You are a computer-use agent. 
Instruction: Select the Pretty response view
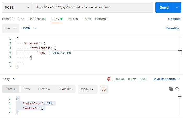coord(11,89)
